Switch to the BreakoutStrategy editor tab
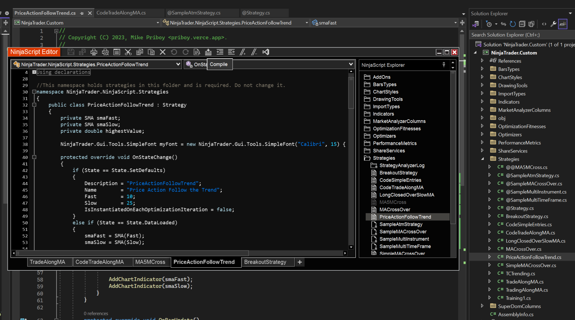 coord(265,262)
